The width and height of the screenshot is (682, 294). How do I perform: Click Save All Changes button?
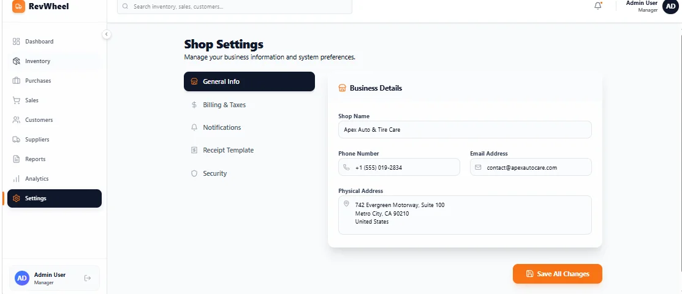[x=557, y=274]
